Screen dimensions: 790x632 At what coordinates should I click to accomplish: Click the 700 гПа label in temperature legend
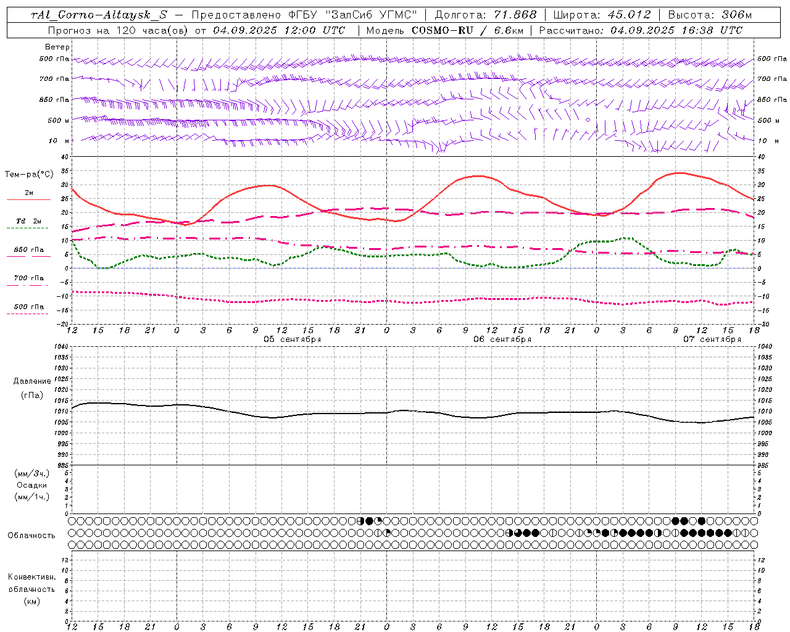[29, 278]
